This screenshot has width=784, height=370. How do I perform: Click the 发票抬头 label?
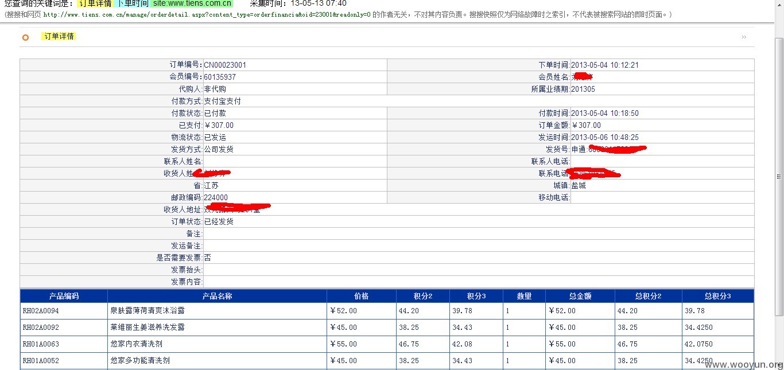[186, 270]
